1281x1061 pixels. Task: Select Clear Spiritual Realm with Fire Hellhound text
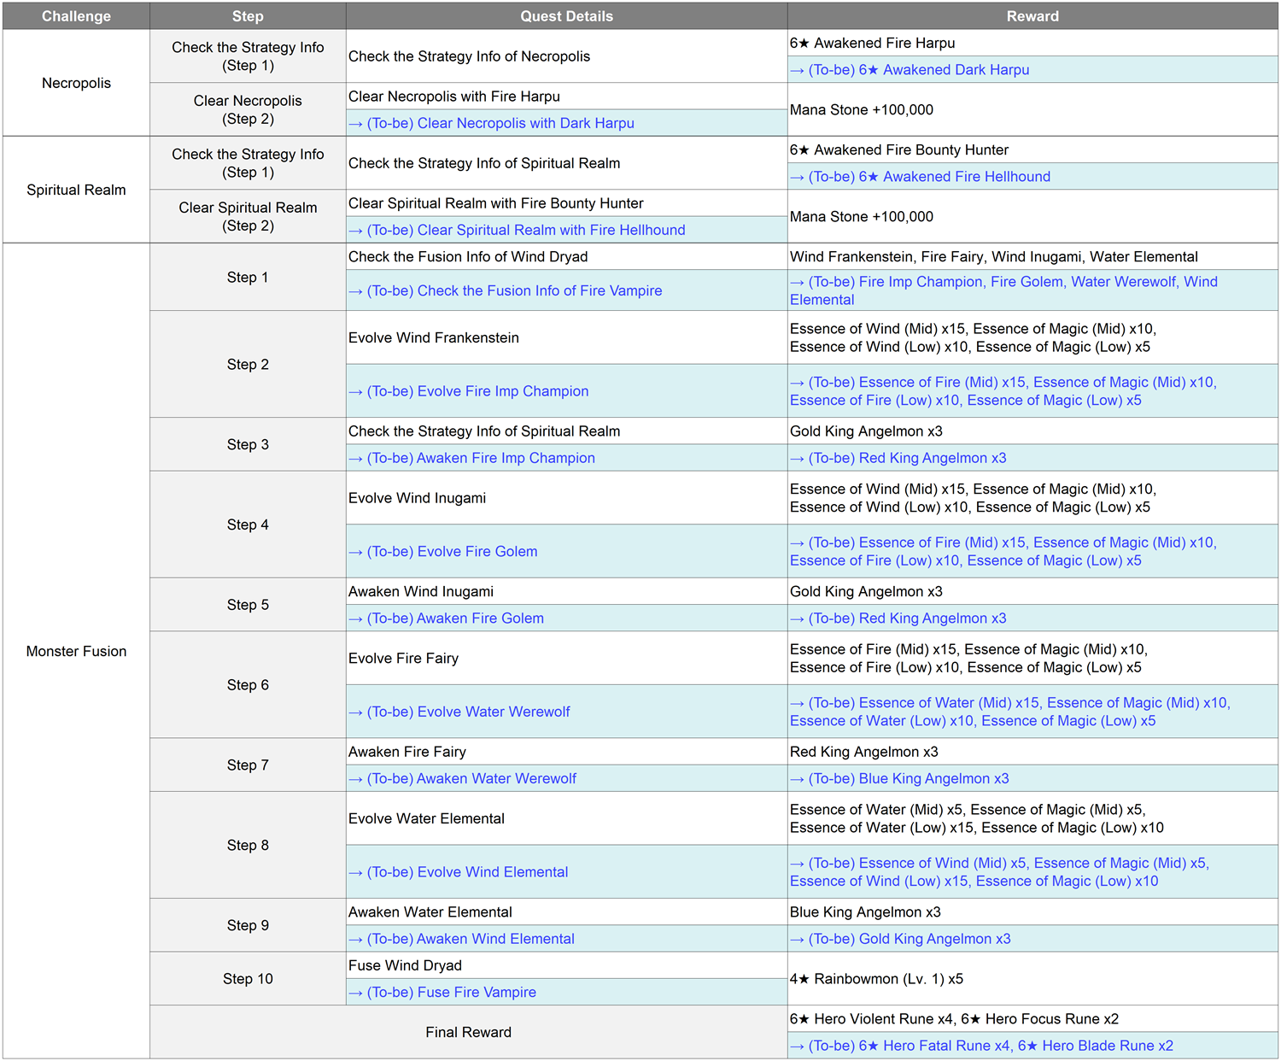[525, 230]
